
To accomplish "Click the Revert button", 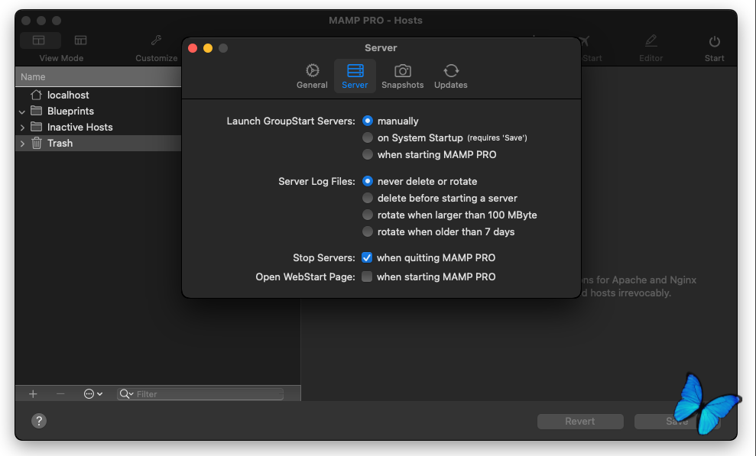I will 580,422.
